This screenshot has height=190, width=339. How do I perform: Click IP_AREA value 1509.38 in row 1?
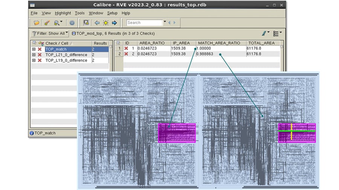click(x=179, y=48)
